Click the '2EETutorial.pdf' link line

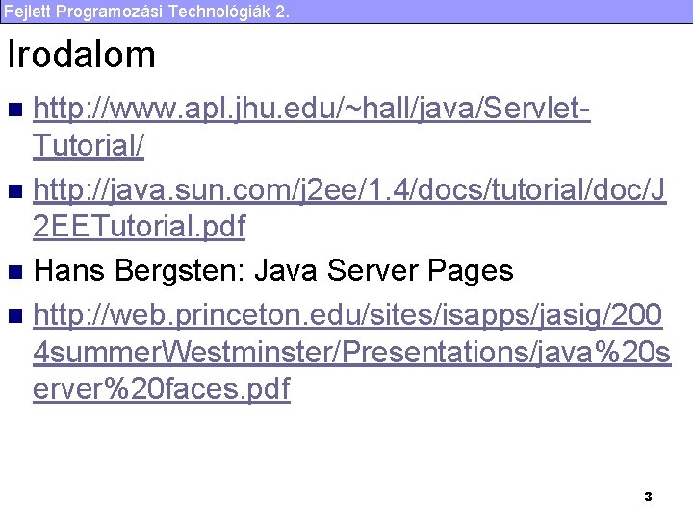[x=139, y=228]
